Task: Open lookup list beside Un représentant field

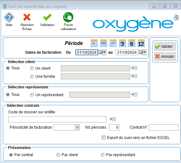Action: click(x=134, y=95)
